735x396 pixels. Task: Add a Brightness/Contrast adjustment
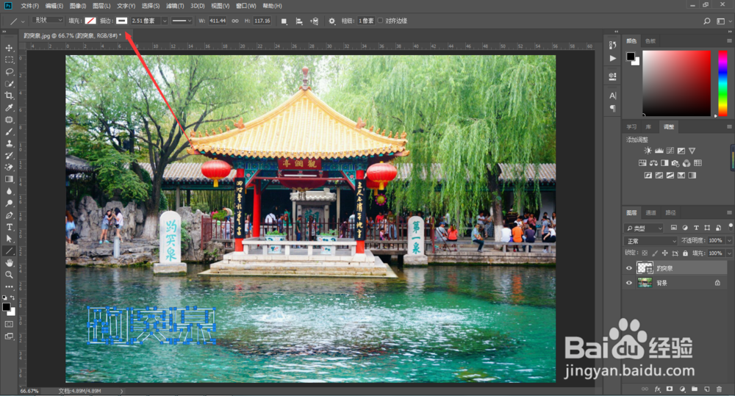(x=648, y=151)
